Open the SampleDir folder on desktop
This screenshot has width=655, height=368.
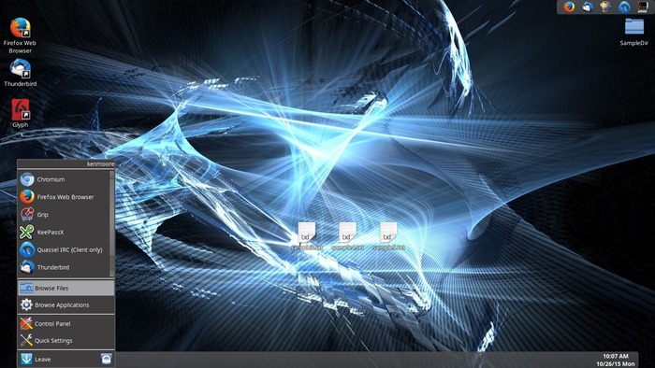pyautogui.click(x=634, y=32)
